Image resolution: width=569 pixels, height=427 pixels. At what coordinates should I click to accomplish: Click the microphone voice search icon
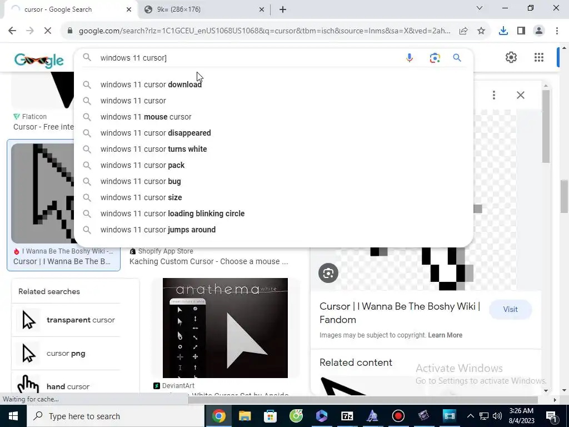click(x=410, y=58)
